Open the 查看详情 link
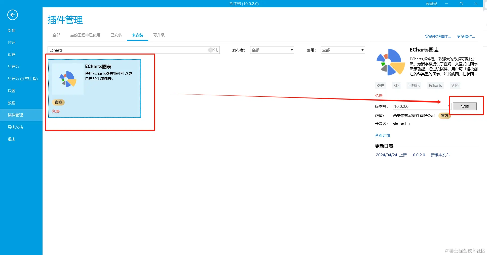This screenshot has height=255, width=487. [x=382, y=135]
